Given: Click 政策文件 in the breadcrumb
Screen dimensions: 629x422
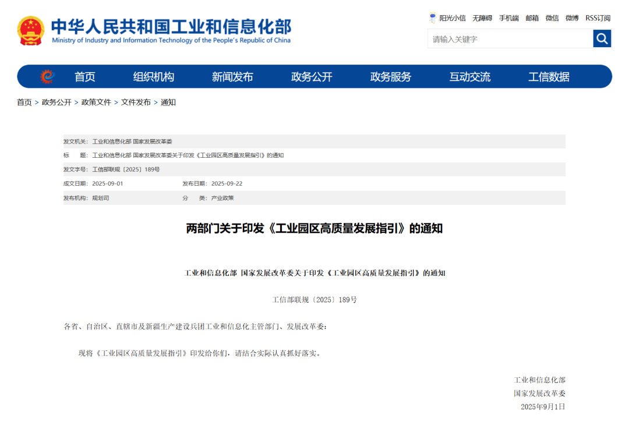Looking at the screenshot, I should pos(96,102).
